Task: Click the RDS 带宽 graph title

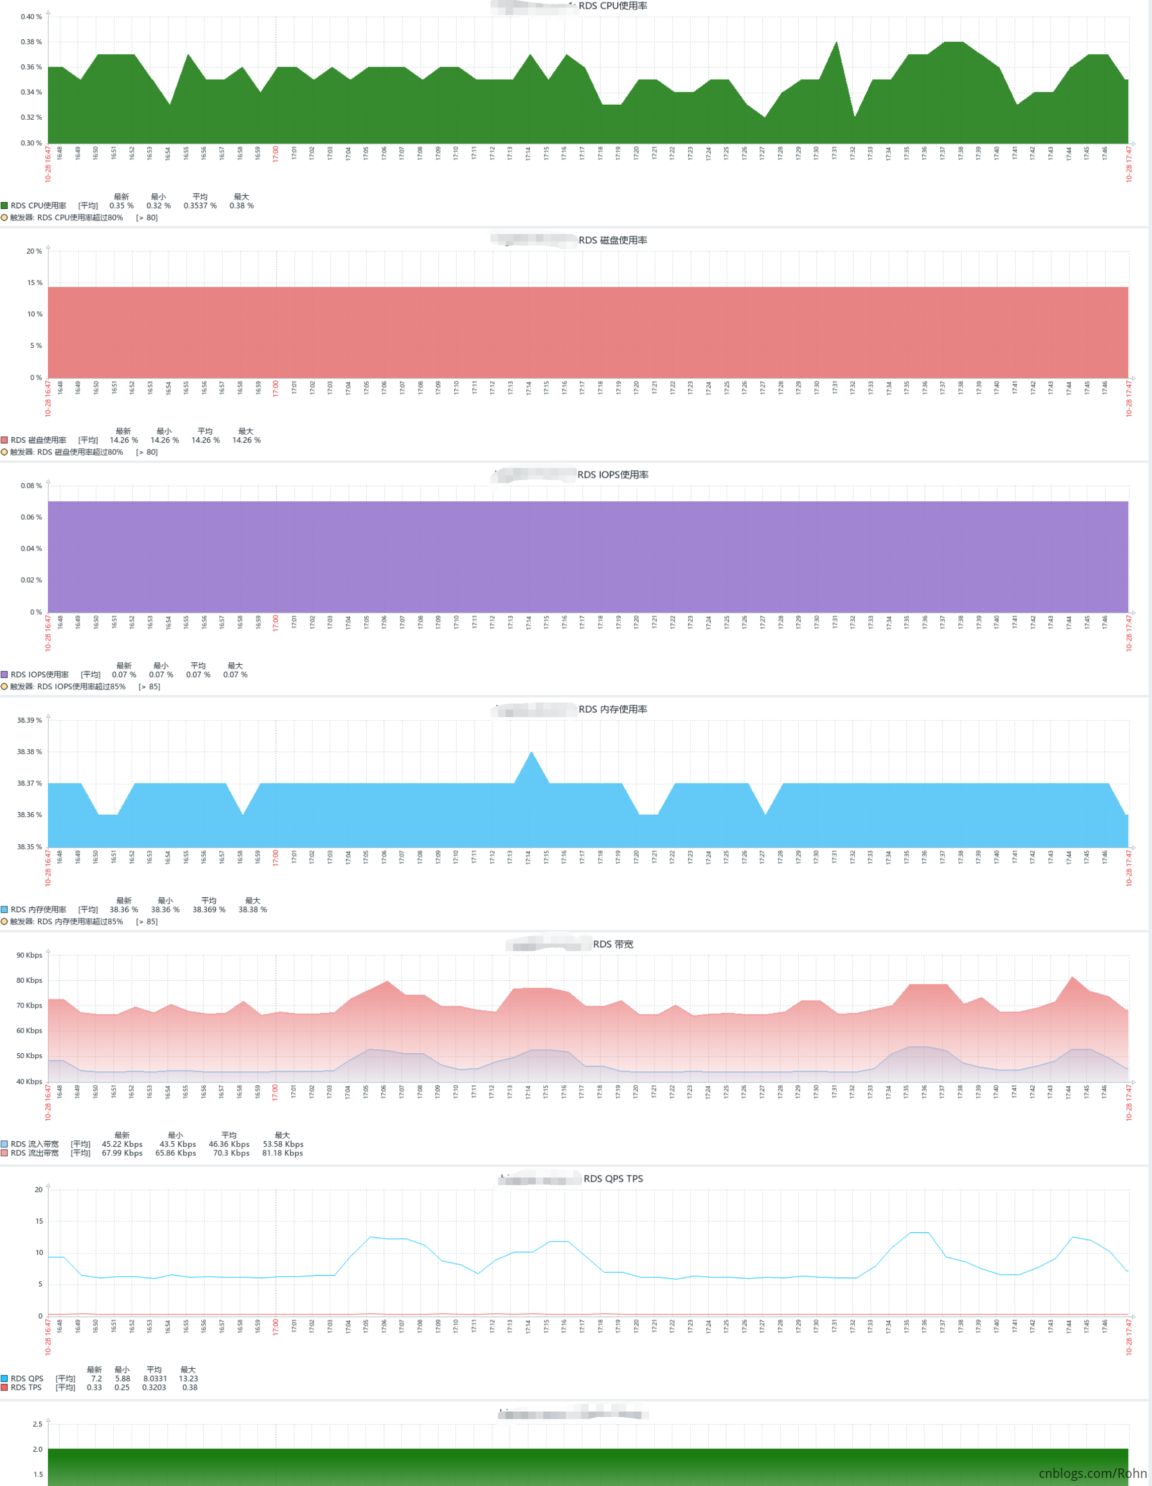Action: click(613, 945)
